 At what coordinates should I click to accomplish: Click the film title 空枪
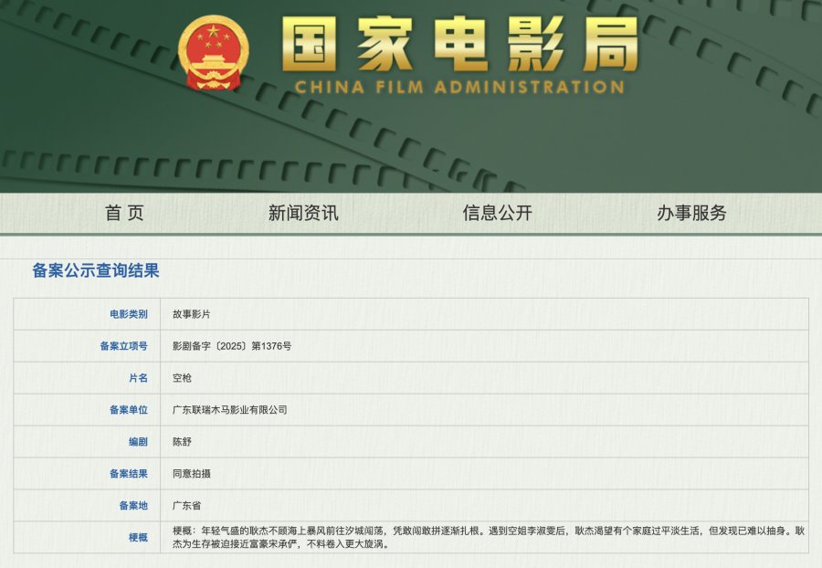pyautogui.click(x=182, y=378)
